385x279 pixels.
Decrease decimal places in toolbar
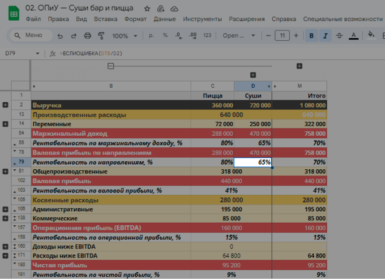point(179,35)
